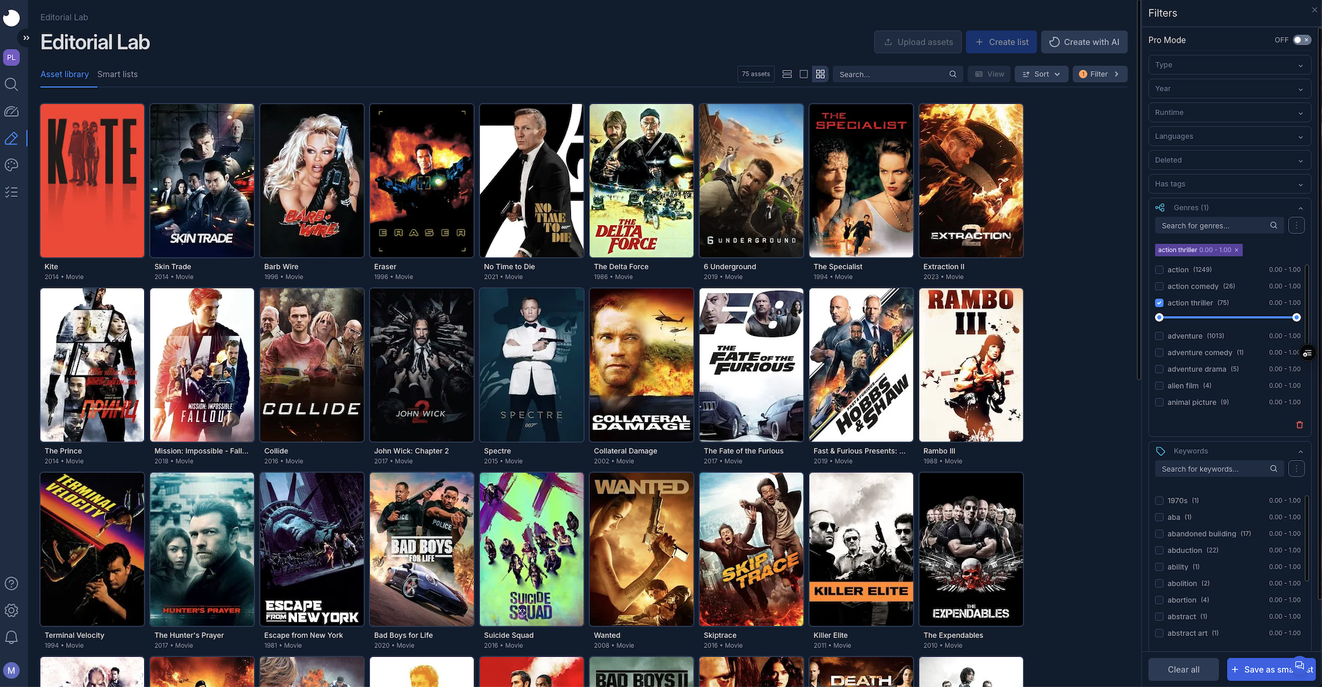Image resolution: width=1322 pixels, height=687 pixels.
Task: Open the dashboard gauge icon in sidebar
Action: coord(11,111)
